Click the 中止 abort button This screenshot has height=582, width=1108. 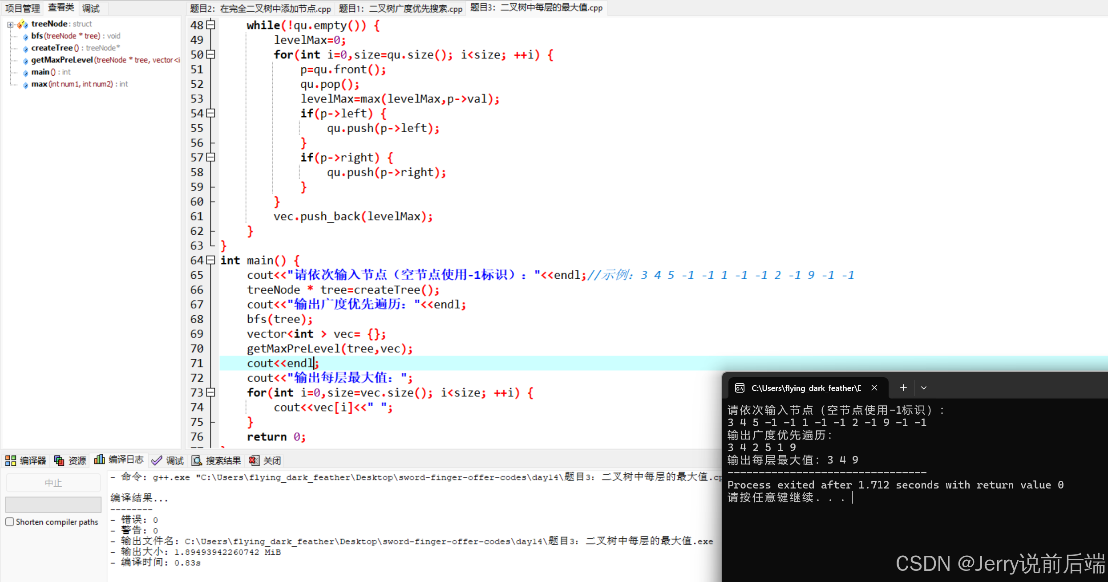53,483
